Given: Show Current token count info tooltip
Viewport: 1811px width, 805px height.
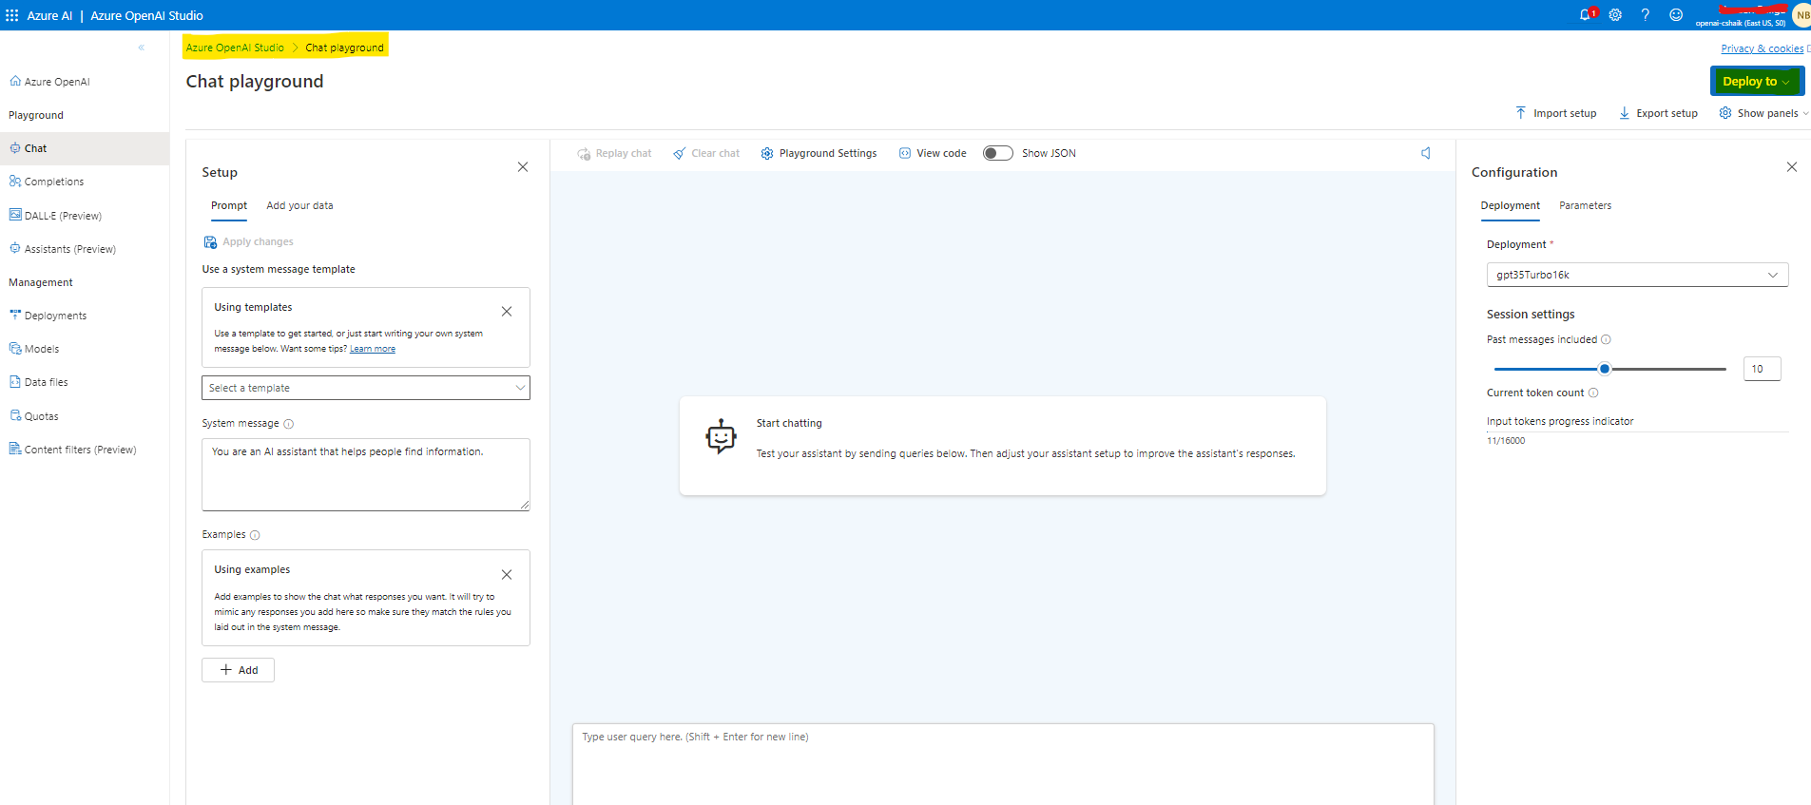Looking at the screenshot, I should click(1593, 393).
